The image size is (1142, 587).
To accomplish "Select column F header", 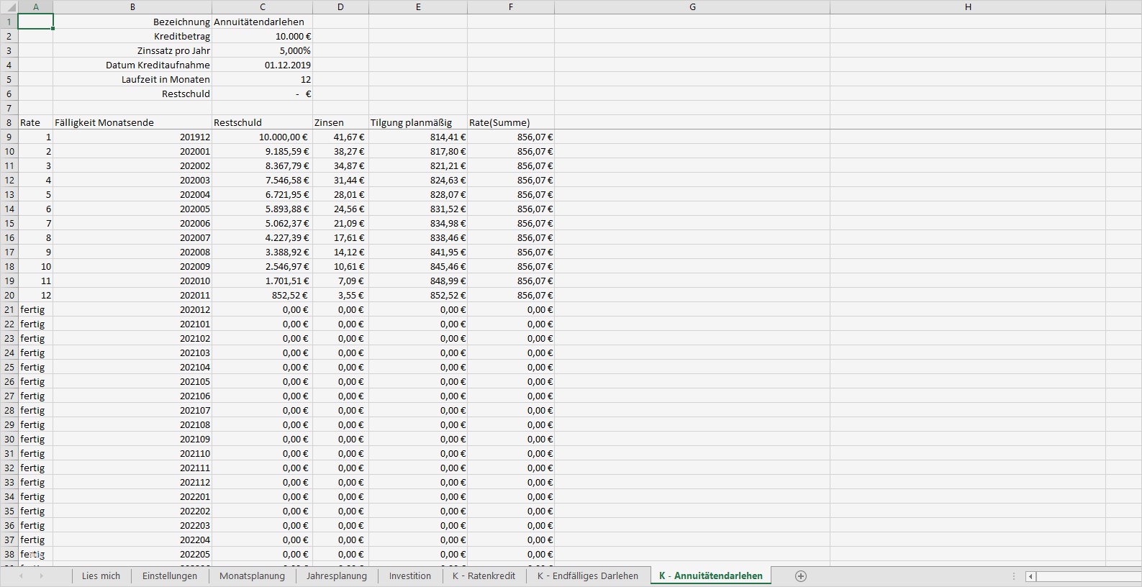I will coord(511,6).
